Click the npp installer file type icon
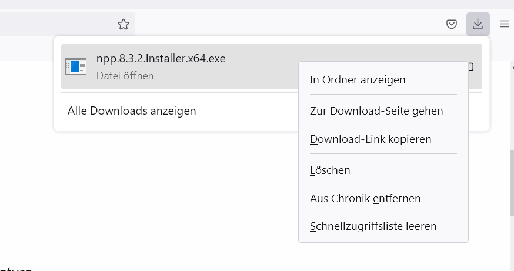The image size is (514, 271). point(75,66)
